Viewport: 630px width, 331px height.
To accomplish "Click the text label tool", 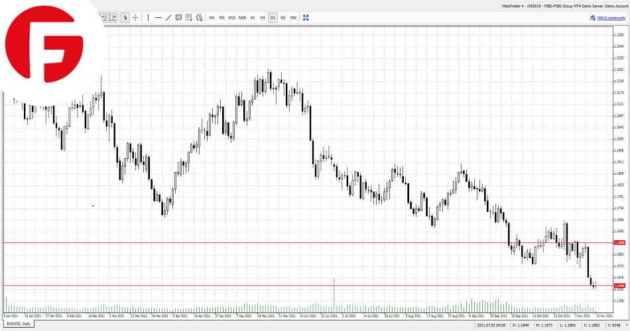I will (x=178, y=18).
